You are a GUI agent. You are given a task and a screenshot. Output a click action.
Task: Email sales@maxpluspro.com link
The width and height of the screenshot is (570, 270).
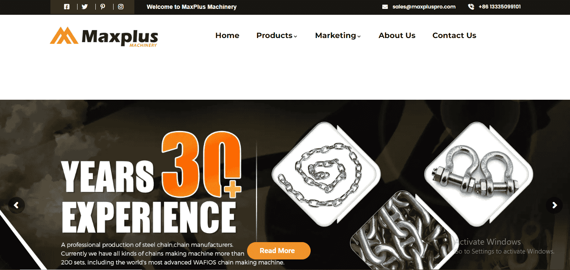point(424,7)
